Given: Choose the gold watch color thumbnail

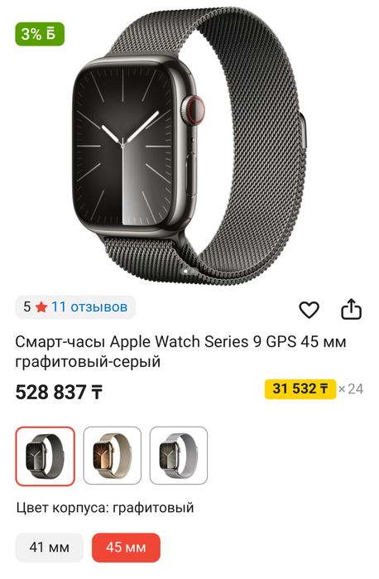Looking at the screenshot, I should click(x=113, y=456).
